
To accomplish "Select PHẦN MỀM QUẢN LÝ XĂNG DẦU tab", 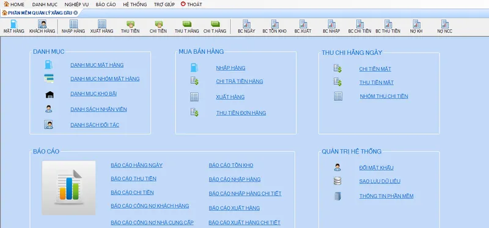I will pos(40,13).
